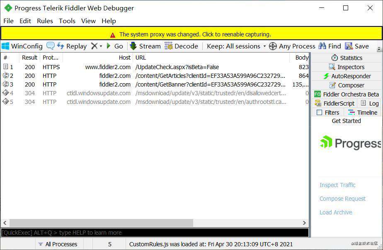Click the Go resume button
This screenshot has height=250, width=383.
click(115, 46)
